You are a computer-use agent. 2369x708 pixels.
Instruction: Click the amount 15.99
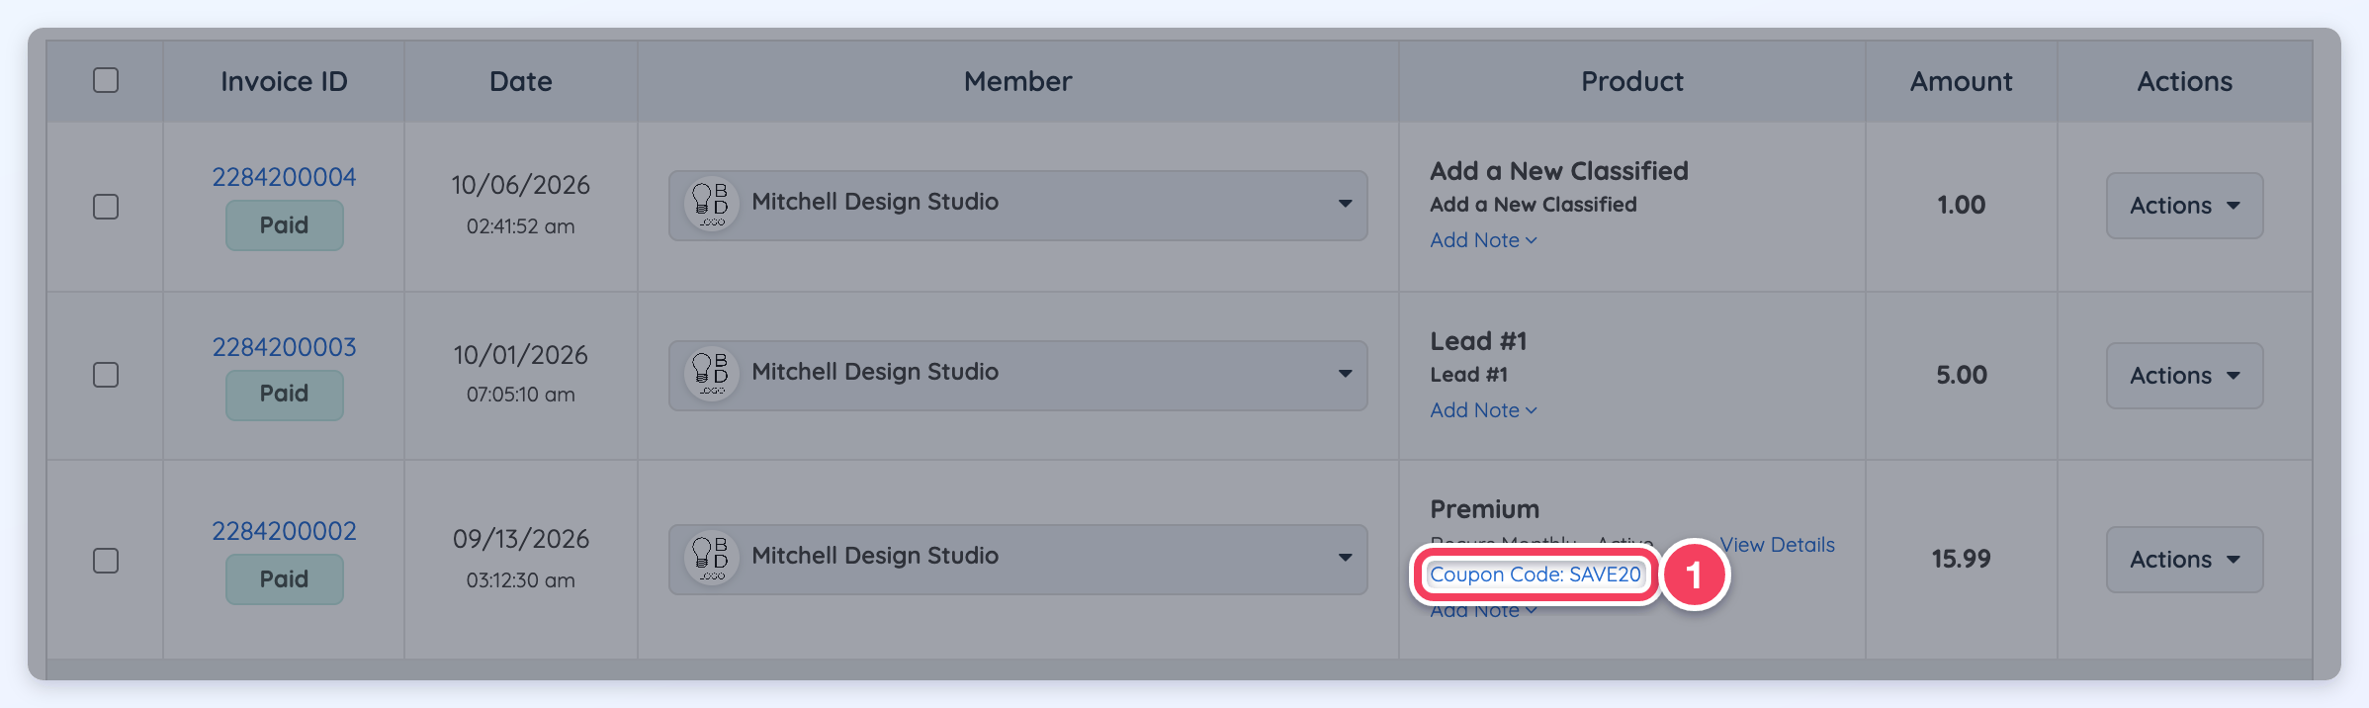1961,559
